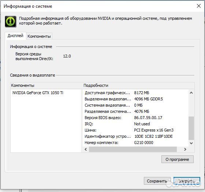Click the value 8172 МБ
The width and height of the screenshot is (205, 192).
142,93
